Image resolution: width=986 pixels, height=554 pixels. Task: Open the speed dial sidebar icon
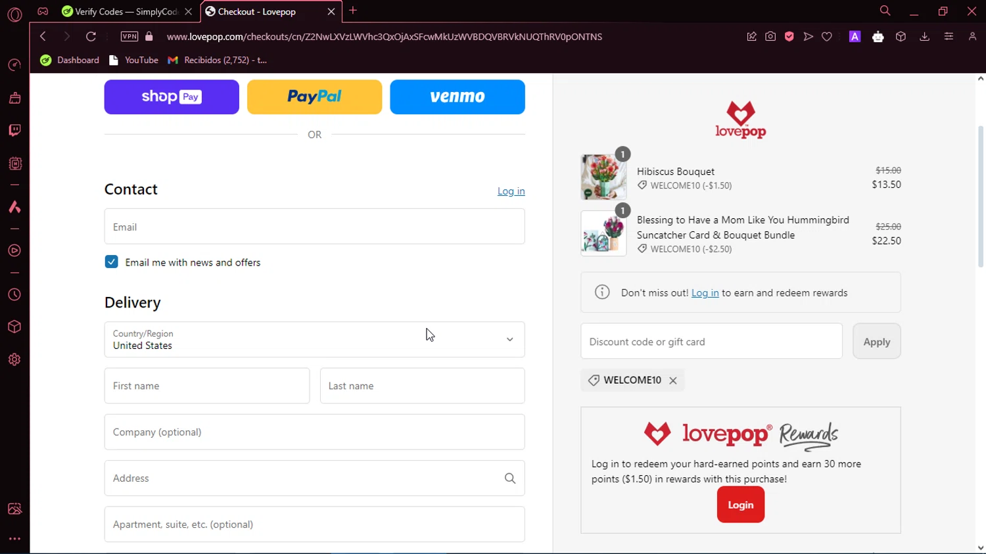tap(14, 65)
